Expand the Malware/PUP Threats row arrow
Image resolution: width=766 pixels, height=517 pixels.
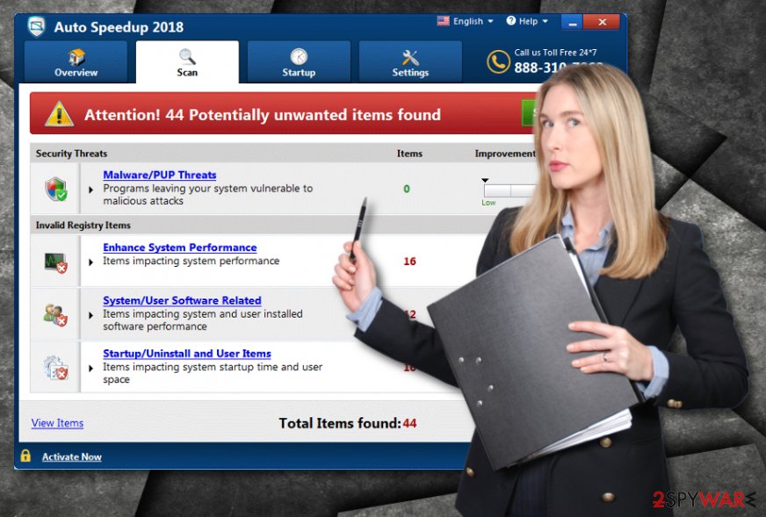tap(90, 190)
